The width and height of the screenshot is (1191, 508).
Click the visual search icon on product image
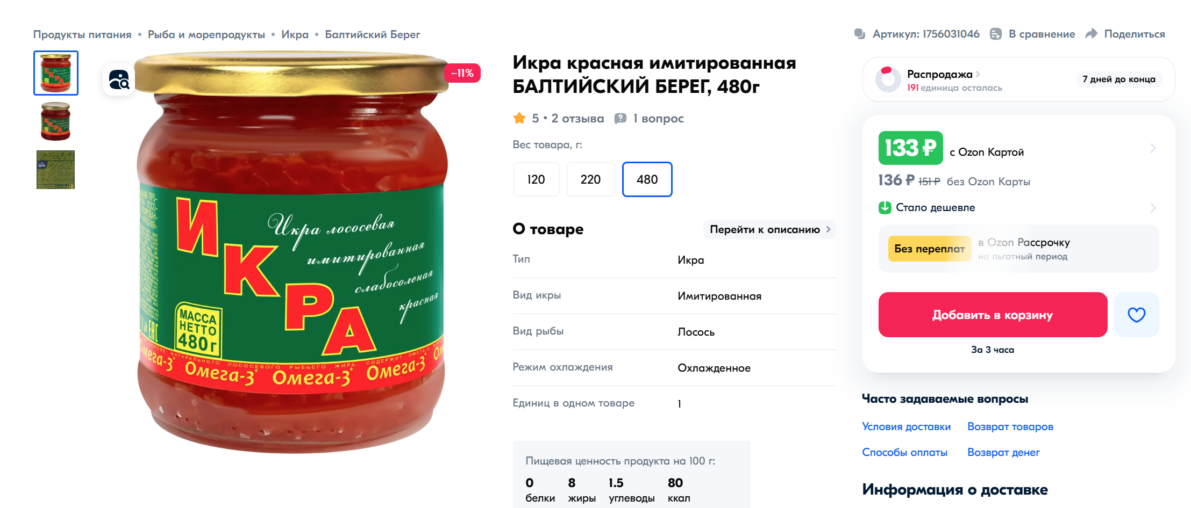coord(119,80)
